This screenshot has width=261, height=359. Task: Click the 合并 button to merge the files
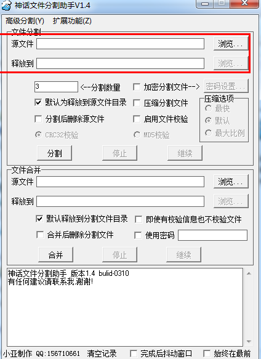point(55,254)
